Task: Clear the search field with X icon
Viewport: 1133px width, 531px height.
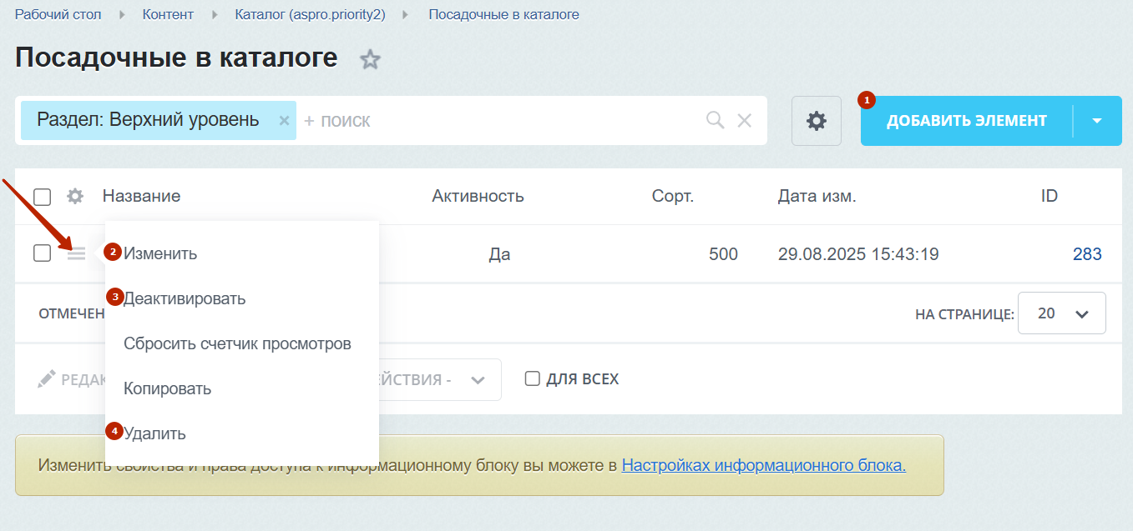Action: click(745, 120)
